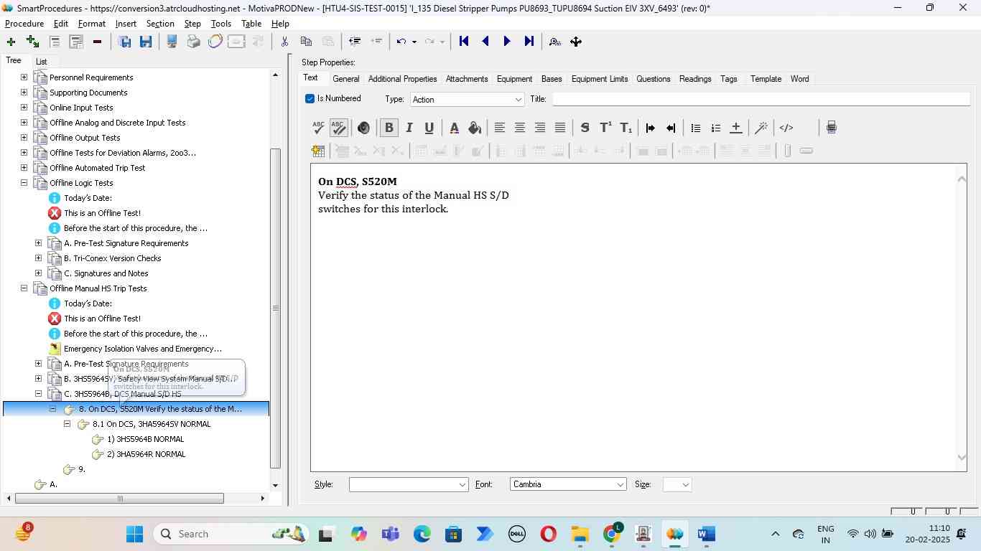The image size is (981, 551).
Task: Justify text in editor toolbar
Action: pos(560,128)
